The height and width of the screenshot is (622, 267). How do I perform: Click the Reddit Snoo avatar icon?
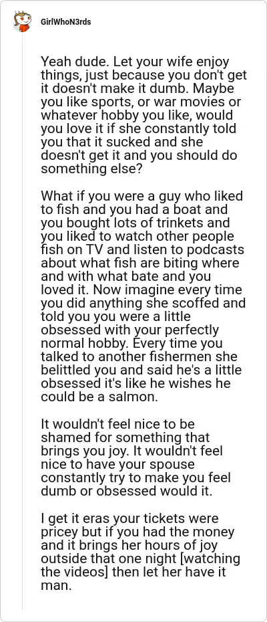tap(22, 22)
